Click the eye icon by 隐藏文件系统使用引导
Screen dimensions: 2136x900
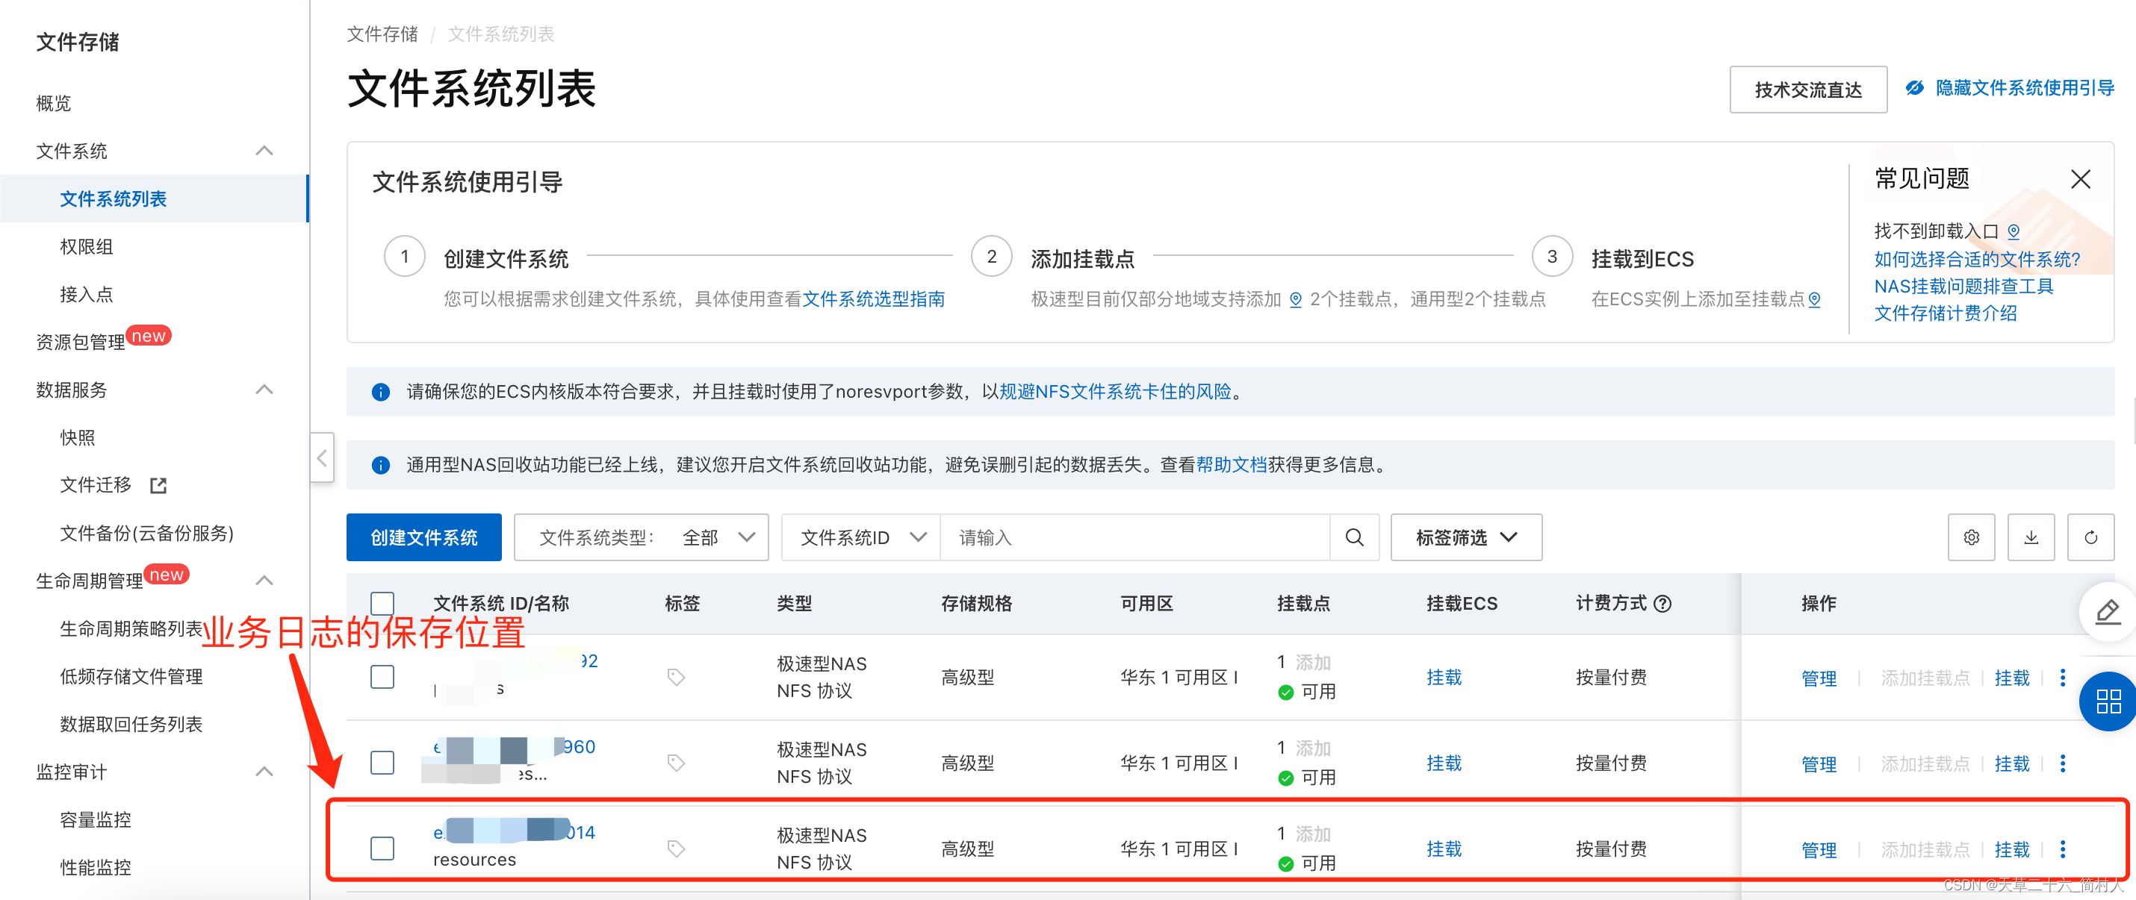pyautogui.click(x=1915, y=88)
